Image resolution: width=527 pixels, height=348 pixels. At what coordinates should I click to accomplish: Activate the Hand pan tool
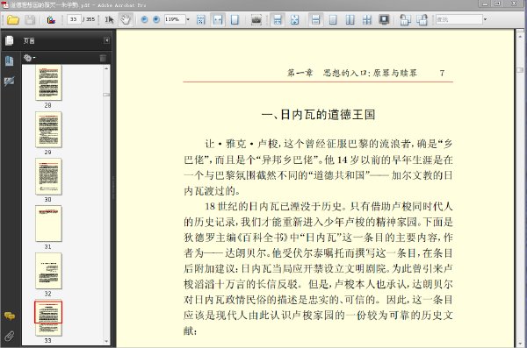click(126, 20)
